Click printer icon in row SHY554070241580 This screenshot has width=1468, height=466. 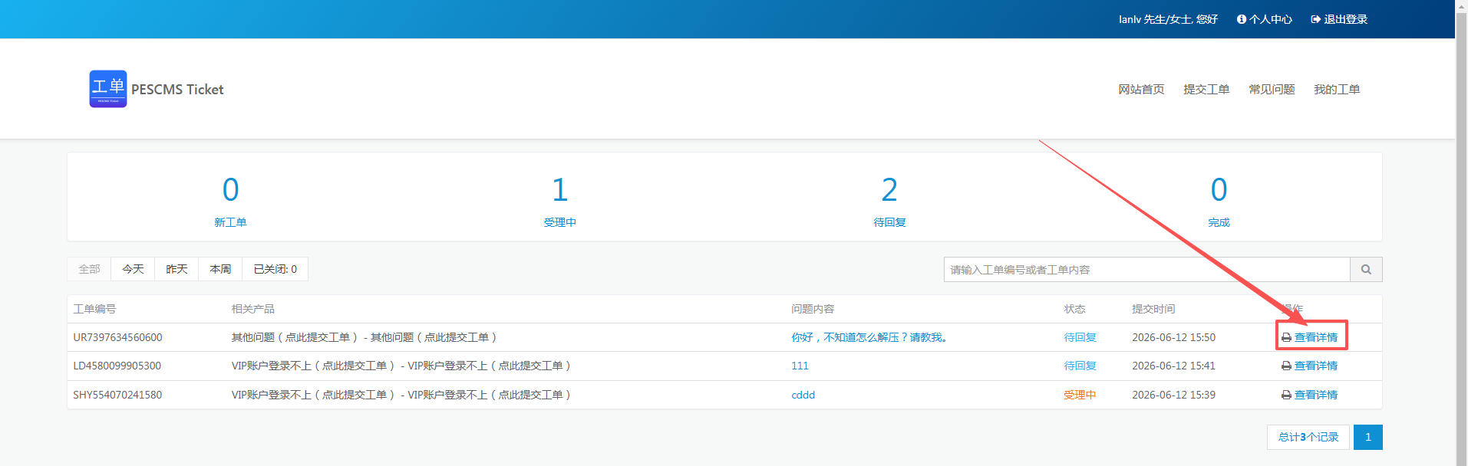tap(1286, 395)
